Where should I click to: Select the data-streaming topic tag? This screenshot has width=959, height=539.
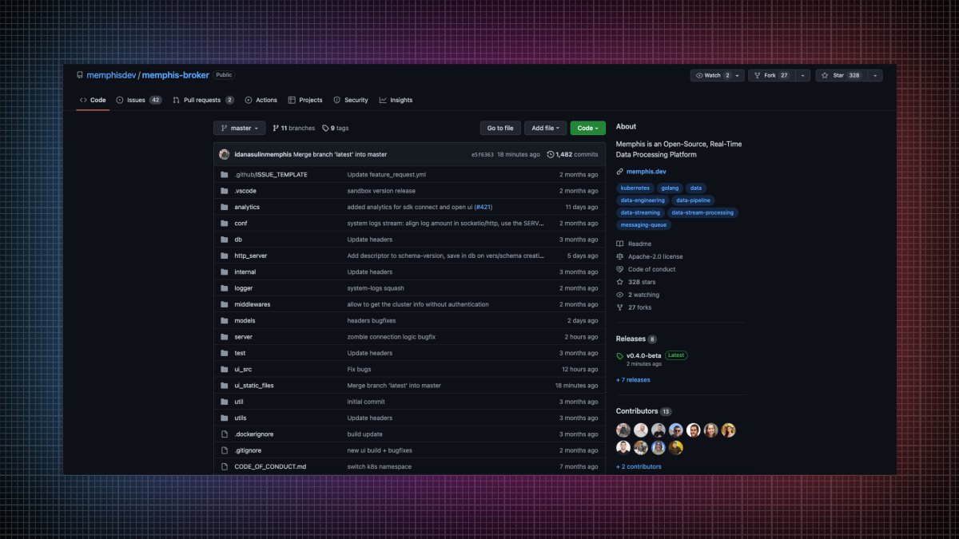[x=640, y=212]
